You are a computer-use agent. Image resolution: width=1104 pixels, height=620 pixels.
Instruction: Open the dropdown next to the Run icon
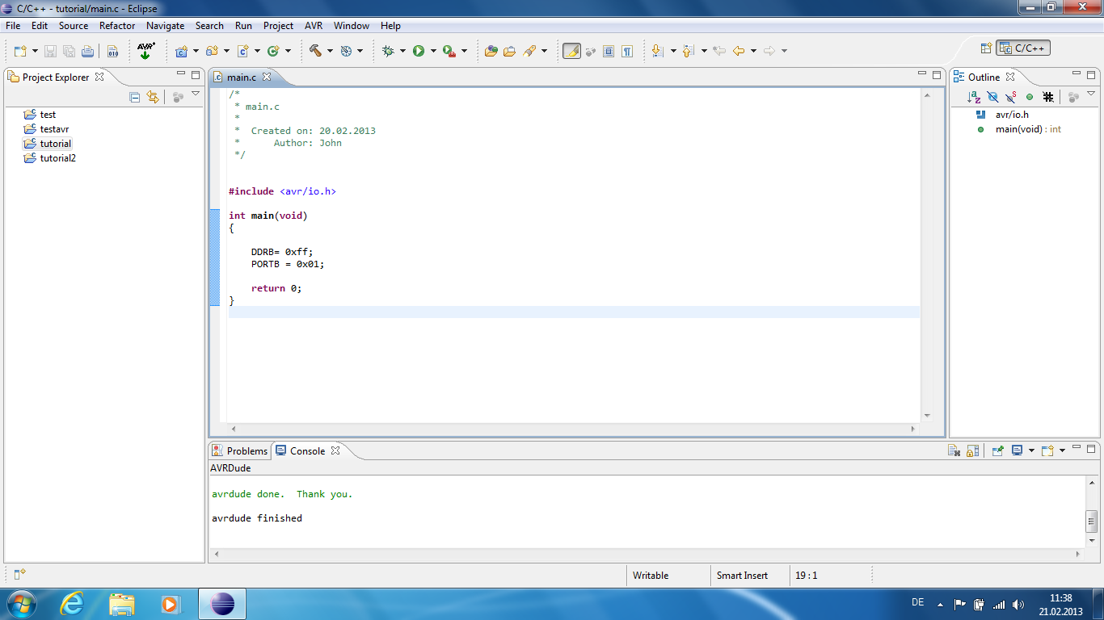(x=432, y=50)
